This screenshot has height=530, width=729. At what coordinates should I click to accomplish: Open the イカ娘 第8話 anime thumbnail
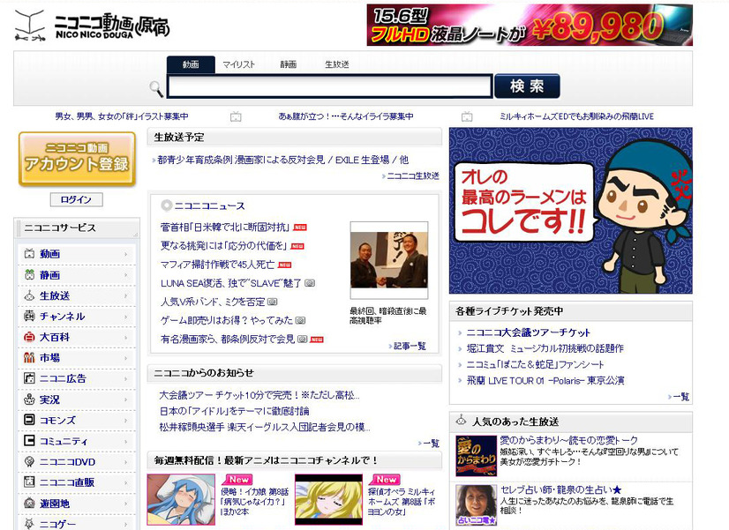pyautogui.click(x=181, y=499)
